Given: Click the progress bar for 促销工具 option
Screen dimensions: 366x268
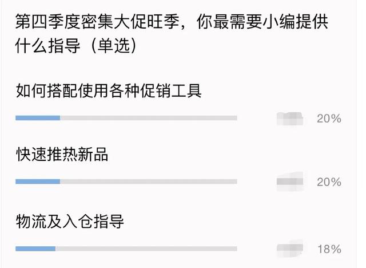Looking at the screenshot, I should click(x=126, y=118).
